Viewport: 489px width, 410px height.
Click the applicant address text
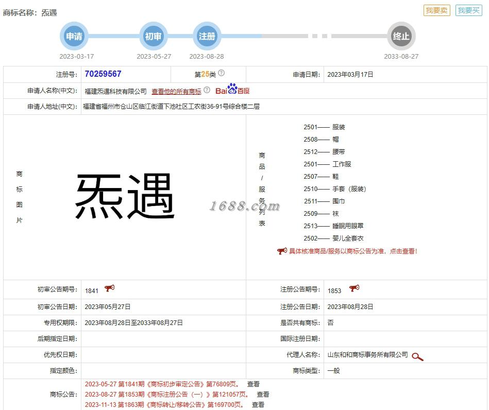pyautogui.click(x=171, y=107)
